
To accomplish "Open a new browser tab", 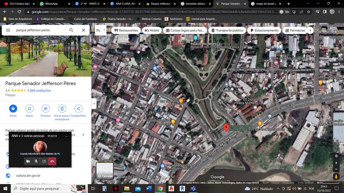I will point(288,4).
